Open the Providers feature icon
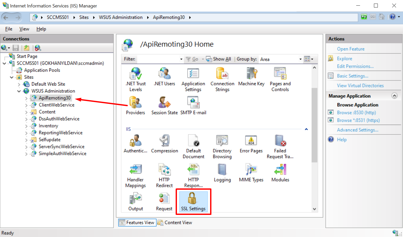 (x=136, y=105)
